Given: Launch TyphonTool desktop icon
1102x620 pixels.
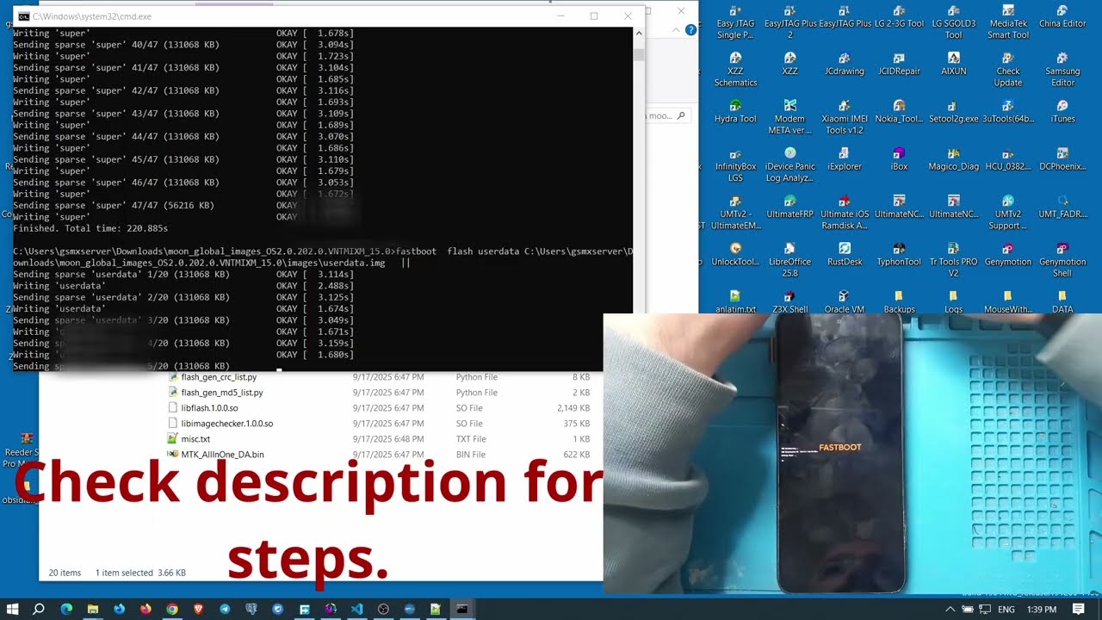Looking at the screenshot, I should pos(899,254).
